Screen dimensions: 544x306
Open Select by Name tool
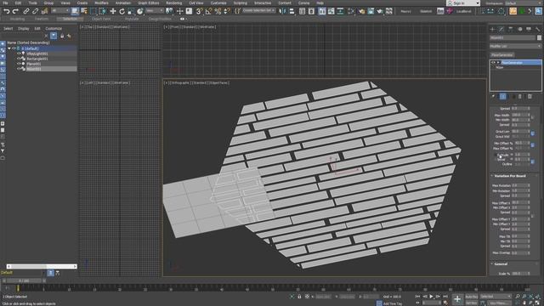[x=84, y=11]
